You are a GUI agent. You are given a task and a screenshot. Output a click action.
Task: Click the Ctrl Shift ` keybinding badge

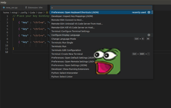pyautogui.click(x=141, y=54)
